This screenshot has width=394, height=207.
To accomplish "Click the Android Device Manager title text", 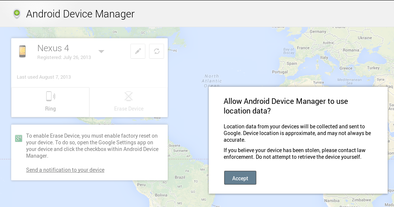I will (x=81, y=14).
